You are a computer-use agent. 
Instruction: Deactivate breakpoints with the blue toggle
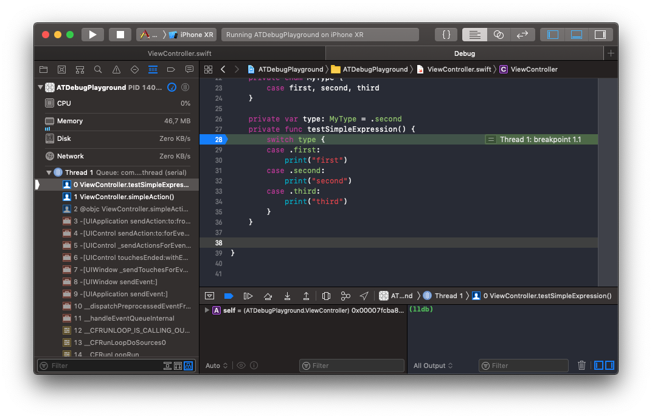click(229, 296)
